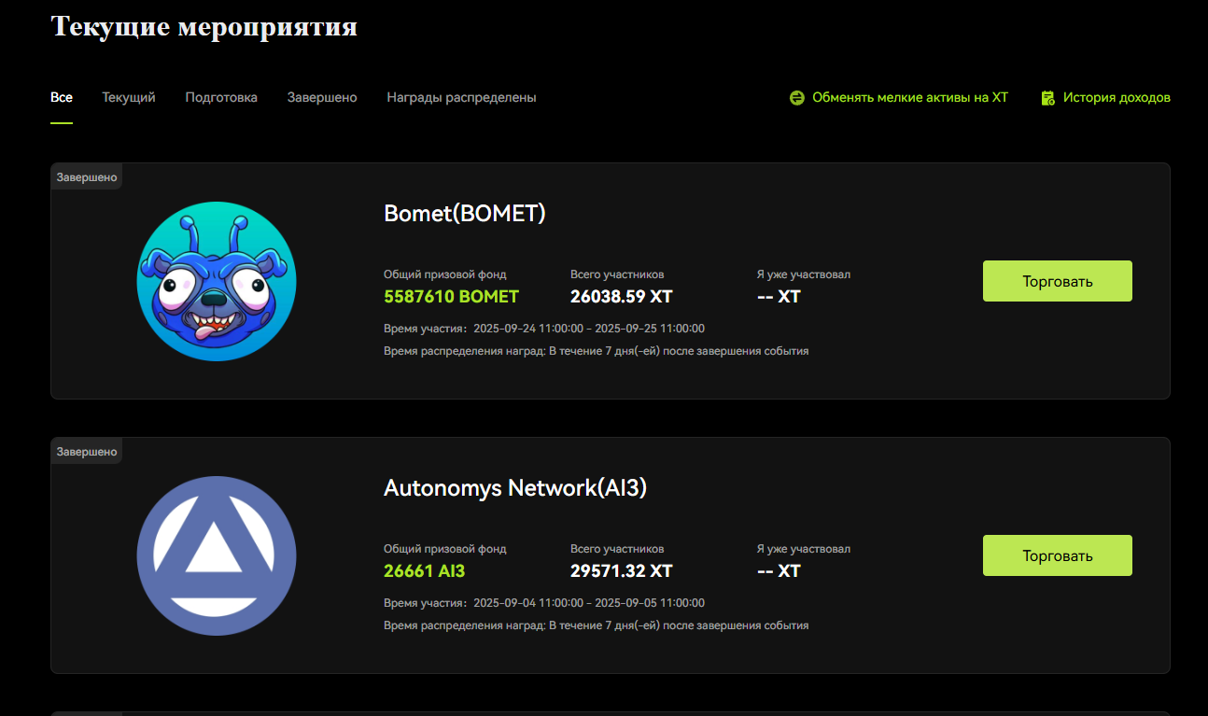Screen dimensions: 1208x716
Task: Open the Подготовка tab
Action: click(x=221, y=97)
